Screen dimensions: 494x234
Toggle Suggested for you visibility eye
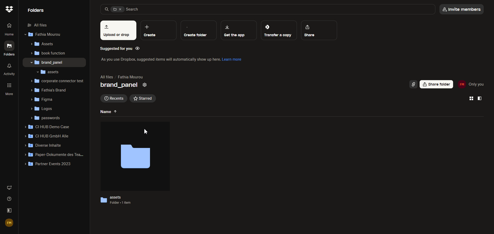tap(137, 49)
